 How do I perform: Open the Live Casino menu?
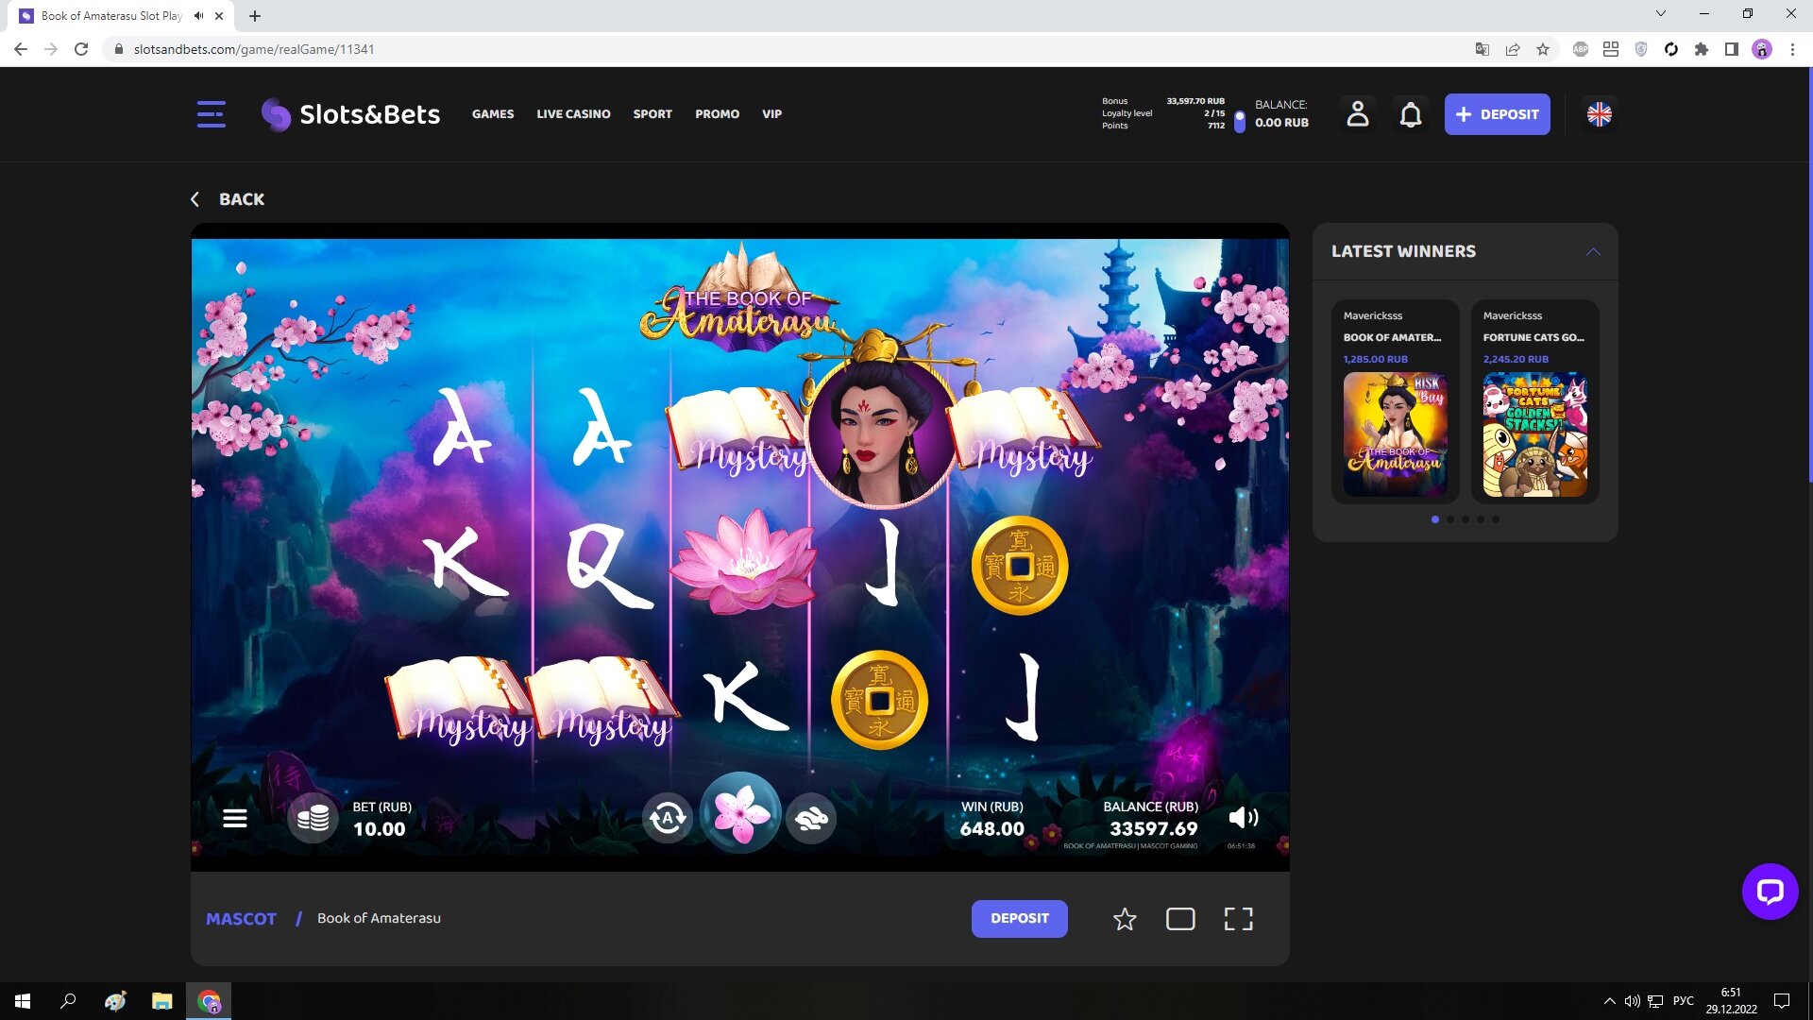click(x=573, y=114)
